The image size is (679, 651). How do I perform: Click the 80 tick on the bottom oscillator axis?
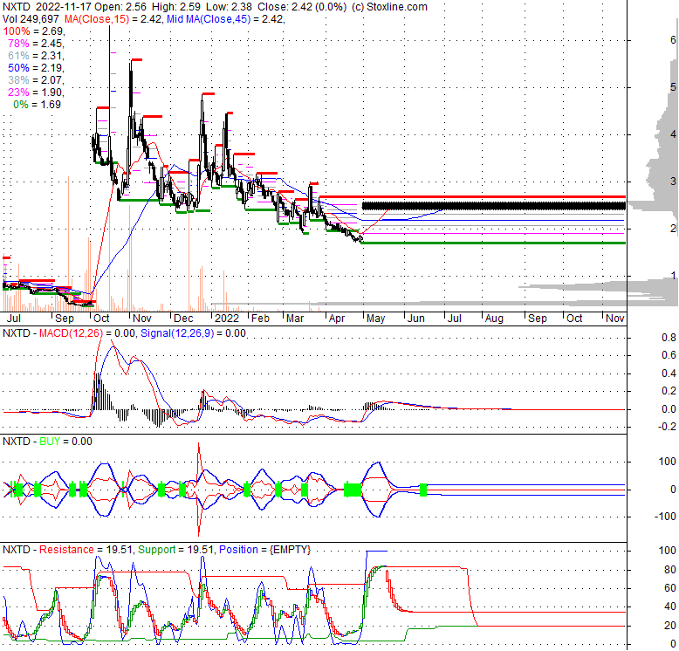click(670, 569)
